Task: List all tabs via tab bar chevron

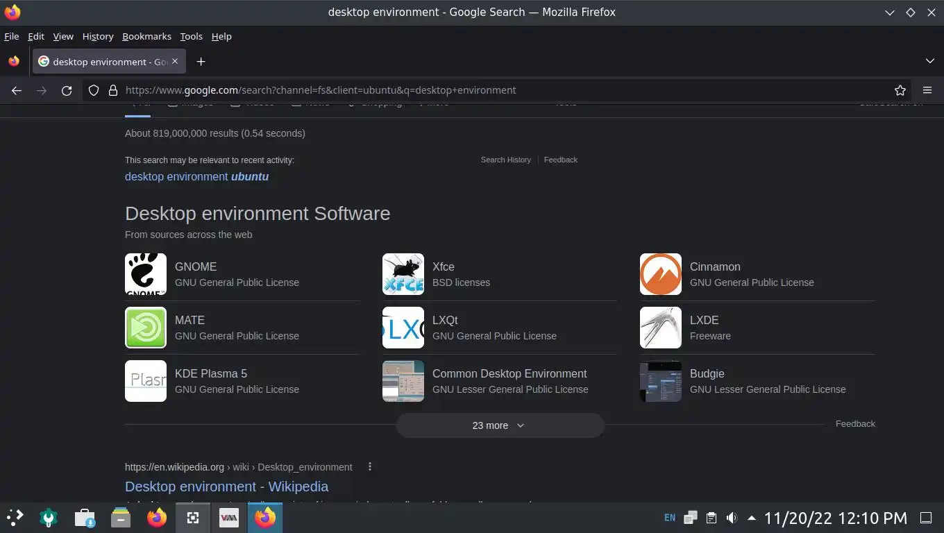Action: [930, 61]
